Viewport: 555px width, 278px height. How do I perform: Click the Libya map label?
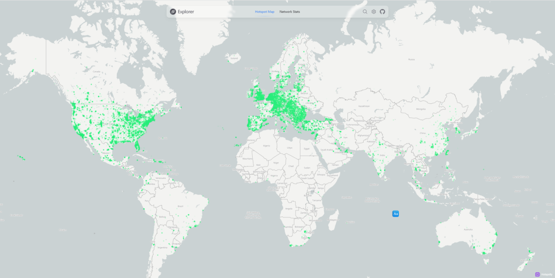click(290, 147)
